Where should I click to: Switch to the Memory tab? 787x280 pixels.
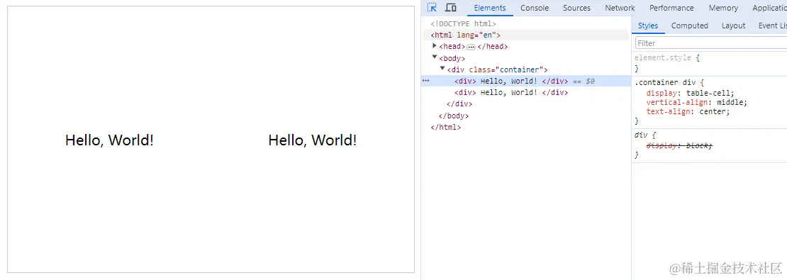pyautogui.click(x=723, y=8)
